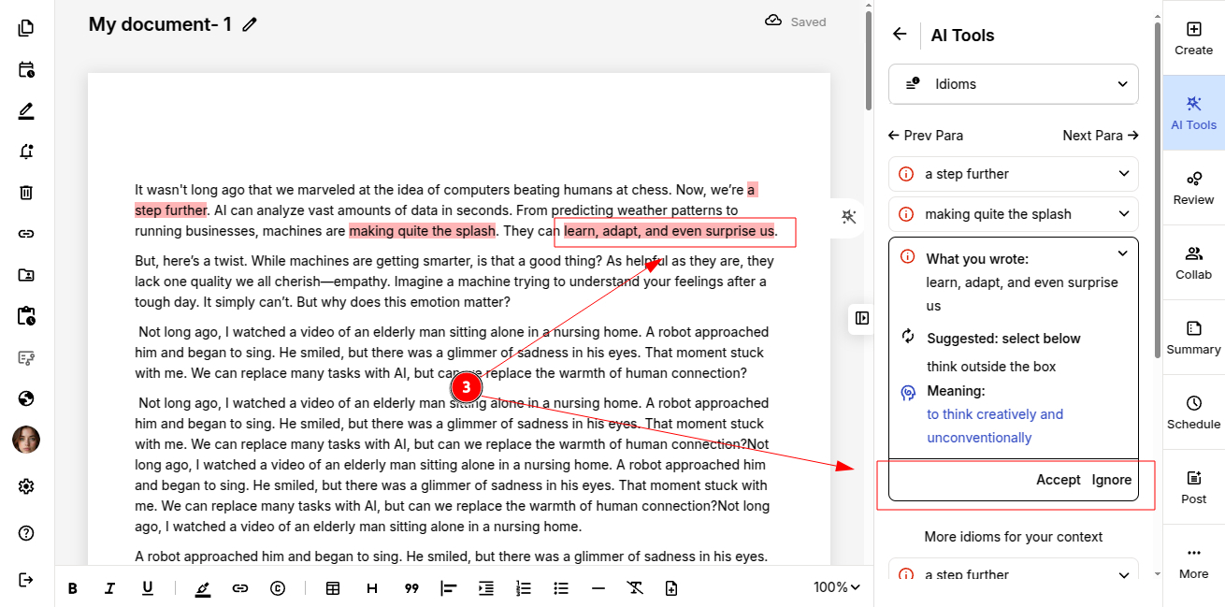Screen dimensions: 1225x607
Task: Click the Underline icon
Action: [147, 588]
